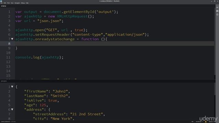Click the Brackets app icon in title bar

coord(1,1)
